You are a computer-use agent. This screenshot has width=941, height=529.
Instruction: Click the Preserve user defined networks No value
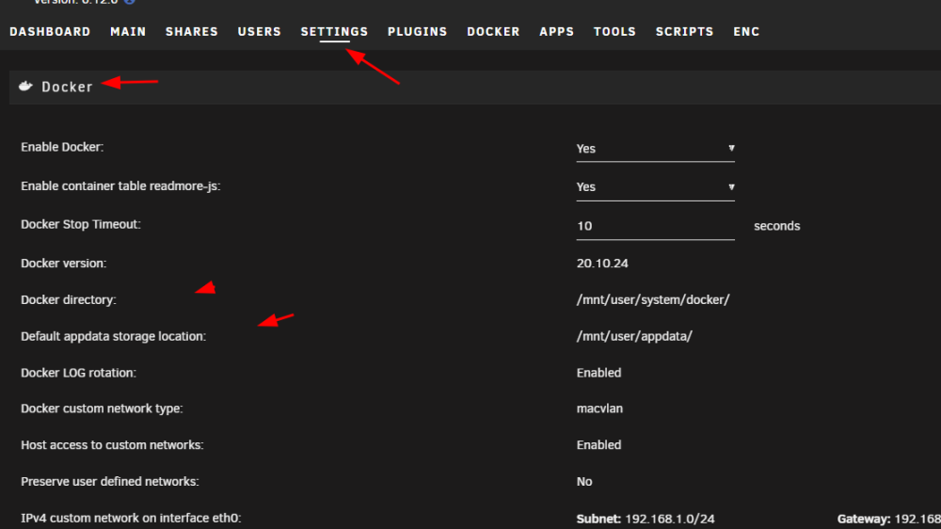584,482
